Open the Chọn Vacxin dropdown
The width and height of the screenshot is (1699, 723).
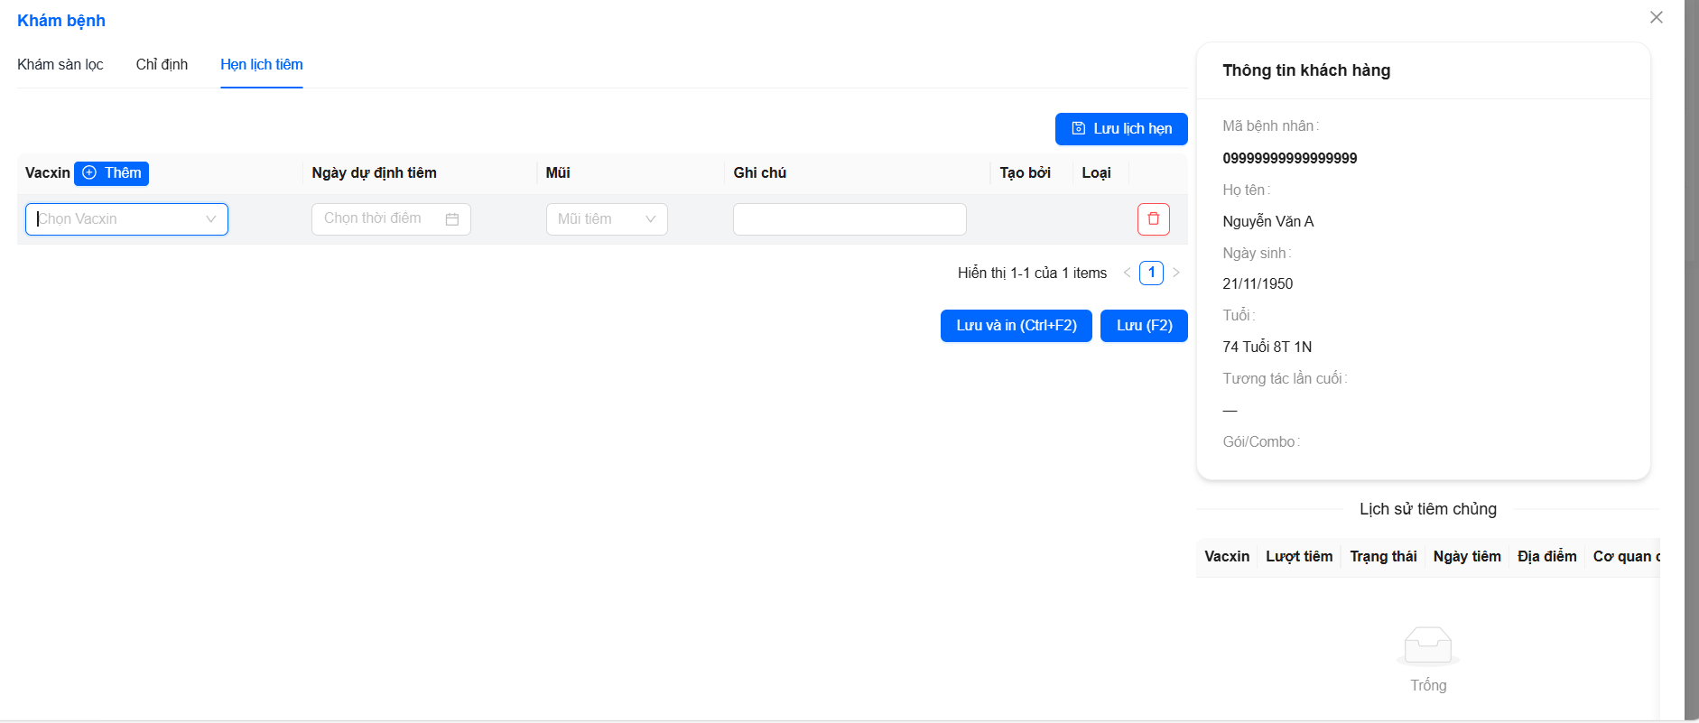pos(126,219)
